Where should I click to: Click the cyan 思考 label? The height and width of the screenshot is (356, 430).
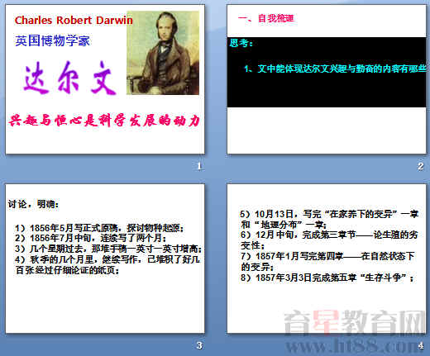coord(241,43)
